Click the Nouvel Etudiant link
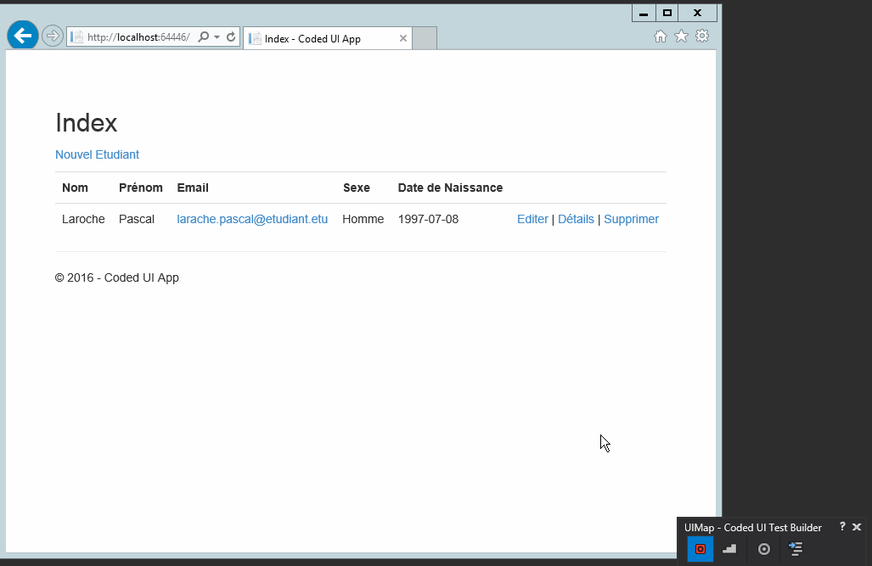 coord(97,154)
